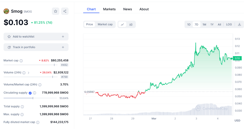244x129 pixels.
Task: Toggle chart to Price view
Action: point(89,24)
